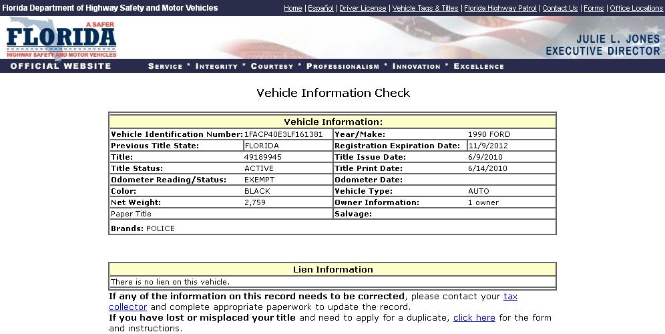Click here link for duplicate title form

474,318
